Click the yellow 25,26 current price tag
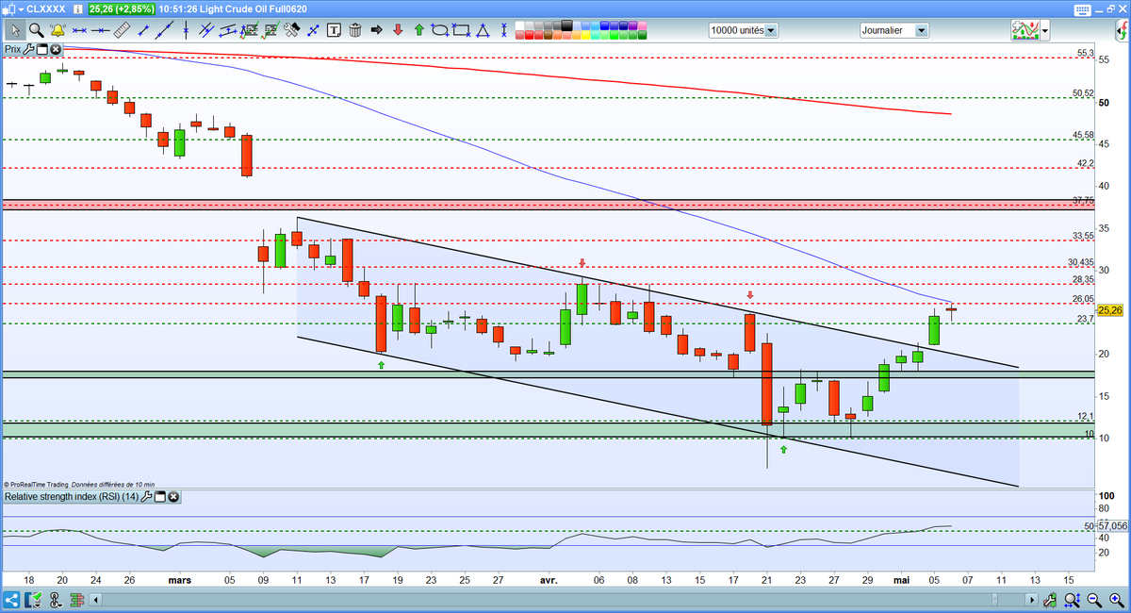Image resolution: width=1131 pixels, height=613 pixels. coord(1111,309)
